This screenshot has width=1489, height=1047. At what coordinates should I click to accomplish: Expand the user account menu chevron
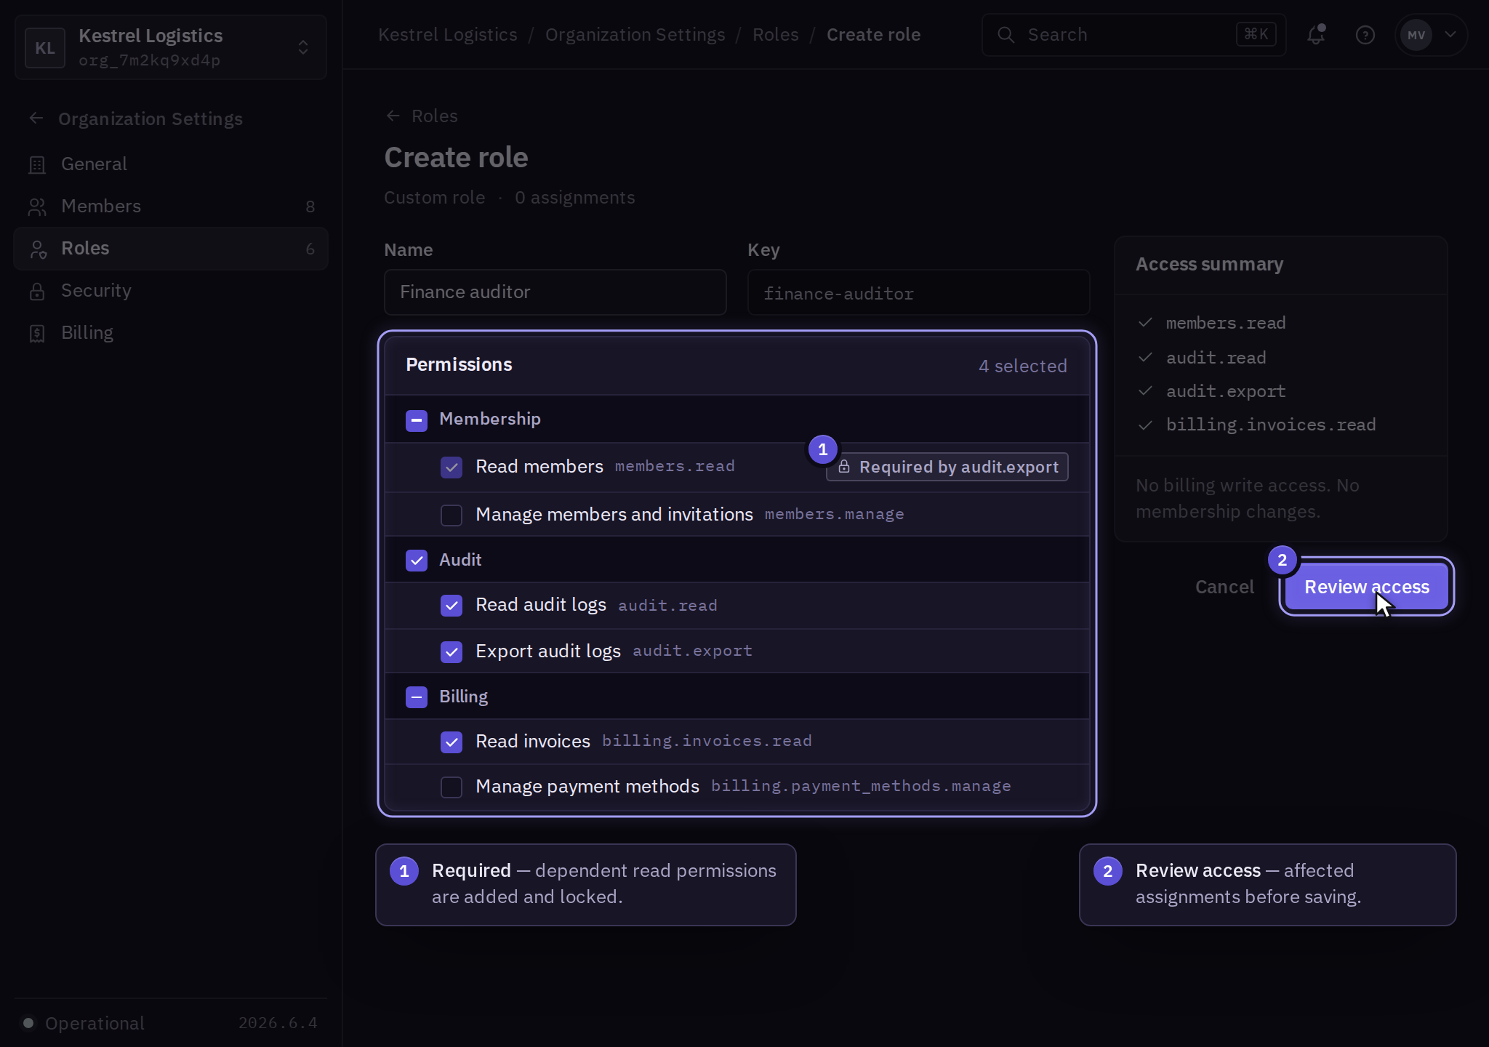coord(1450,34)
